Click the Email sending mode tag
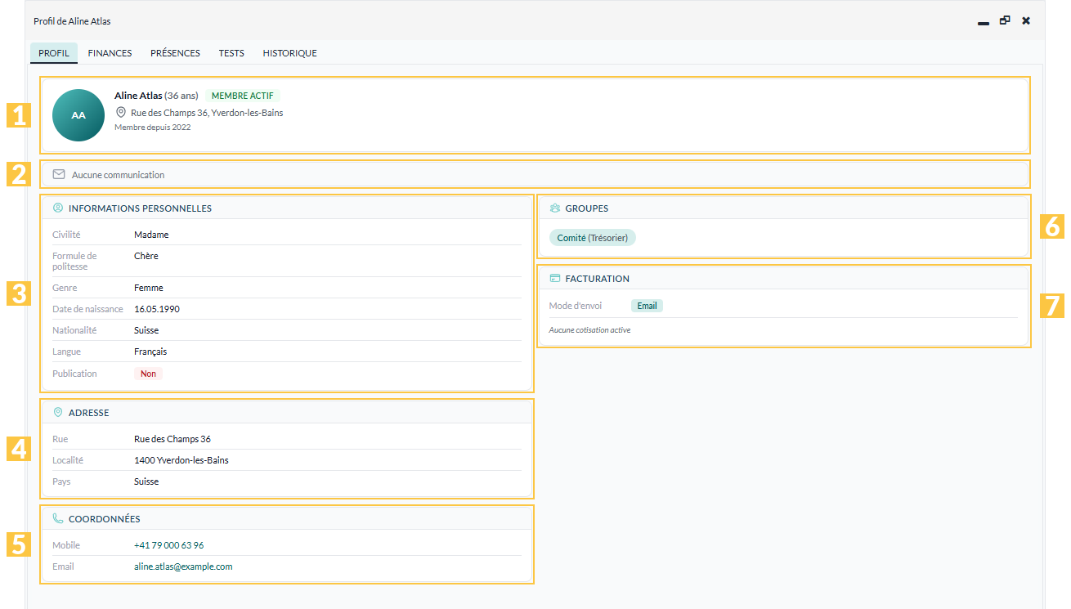The width and height of the screenshot is (1071, 609). (x=647, y=306)
